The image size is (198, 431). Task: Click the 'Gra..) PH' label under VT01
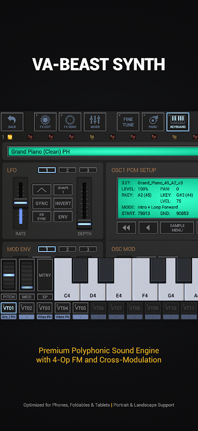pos(9,317)
